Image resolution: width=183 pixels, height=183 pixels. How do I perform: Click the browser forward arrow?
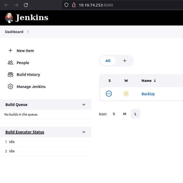coord(16,5)
